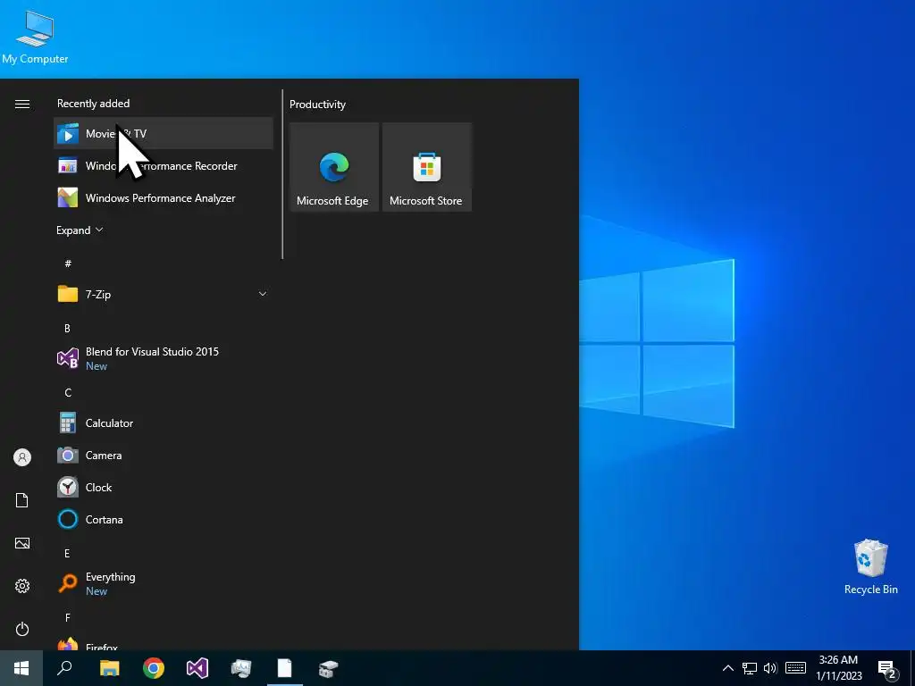Click the Productivity group title
Viewport: 915px width, 686px height.
[317, 105]
